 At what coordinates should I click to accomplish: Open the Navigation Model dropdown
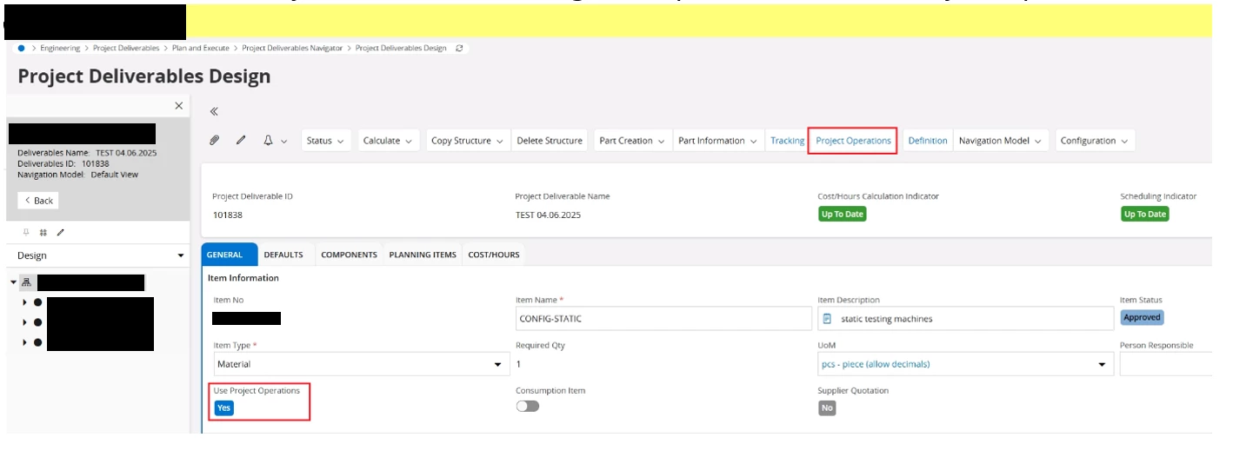click(x=1001, y=141)
